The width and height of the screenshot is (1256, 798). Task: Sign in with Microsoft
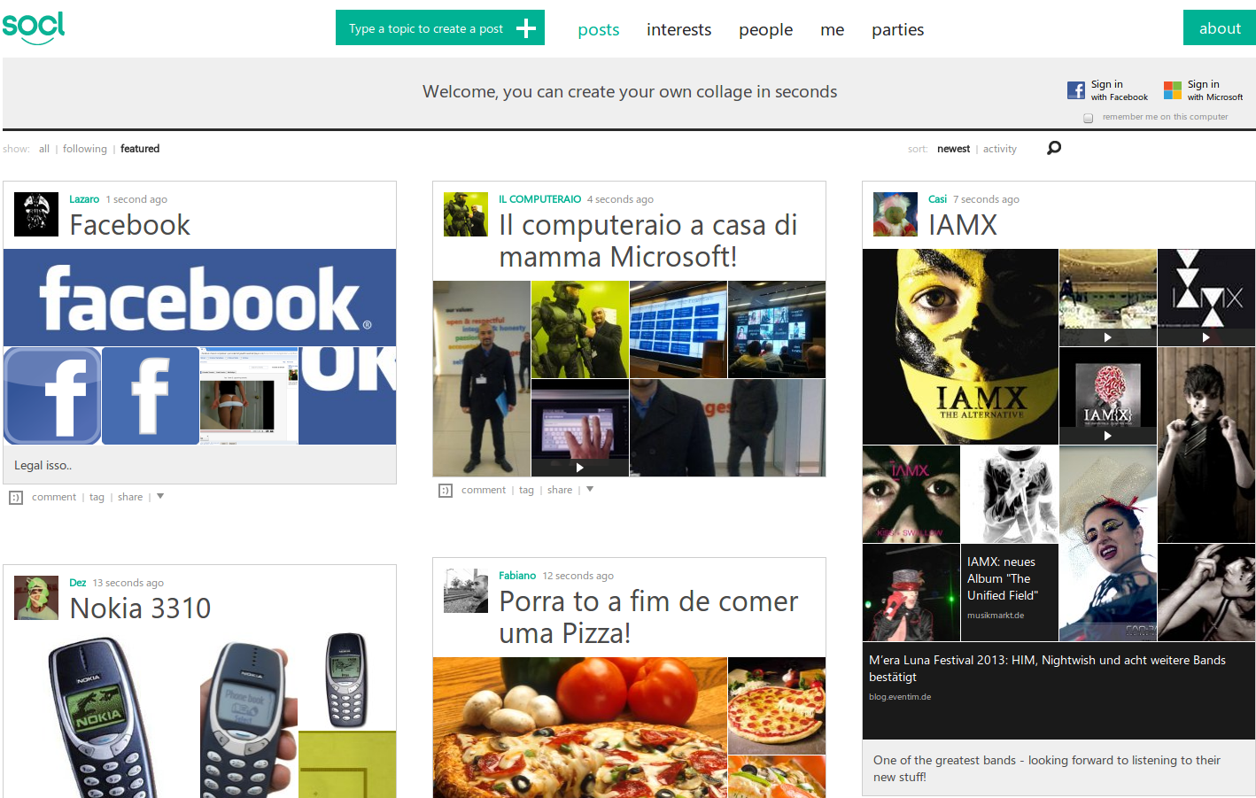(1215, 90)
